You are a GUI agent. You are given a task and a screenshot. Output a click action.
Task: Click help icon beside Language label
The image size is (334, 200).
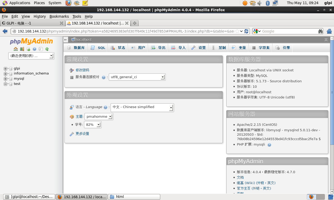pos(105,107)
